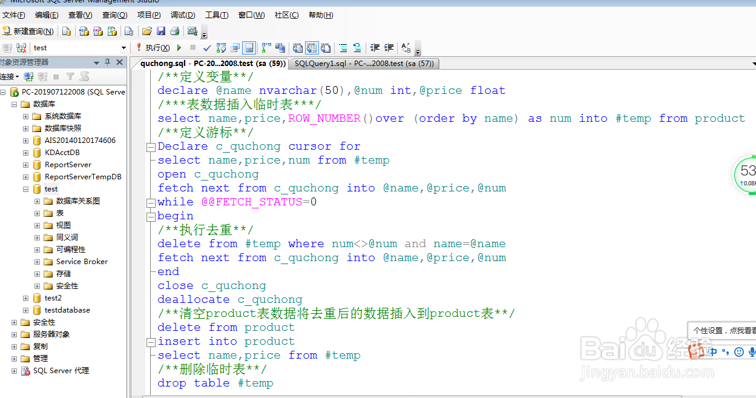Open the 编辑(E) menu
Viewport: 756px width, 398px height.
click(47, 15)
